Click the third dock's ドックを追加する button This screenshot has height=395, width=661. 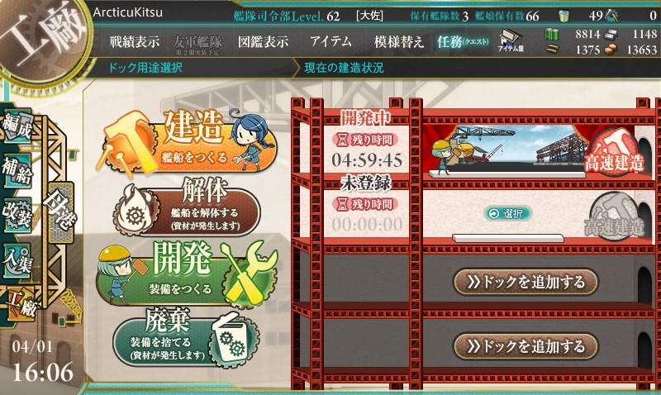(x=525, y=282)
